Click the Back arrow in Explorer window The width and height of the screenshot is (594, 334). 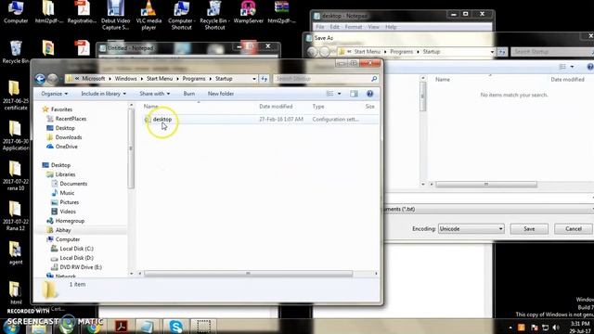click(x=40, y=78)
